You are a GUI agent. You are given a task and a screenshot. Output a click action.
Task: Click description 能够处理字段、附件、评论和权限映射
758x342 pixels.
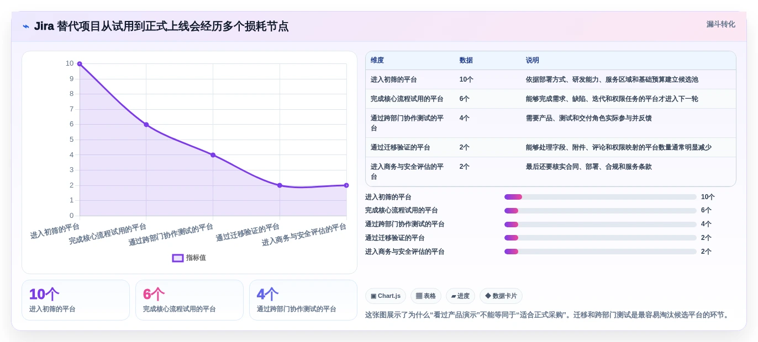point(619,147)
